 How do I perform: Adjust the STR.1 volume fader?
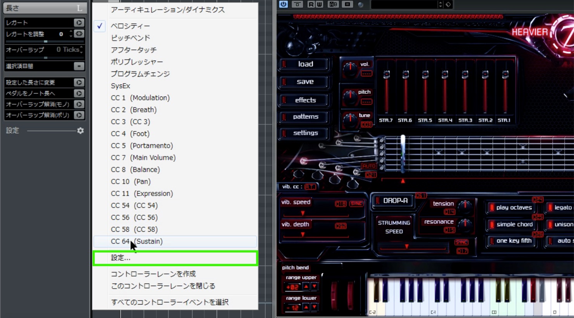(x=505, y=75)
